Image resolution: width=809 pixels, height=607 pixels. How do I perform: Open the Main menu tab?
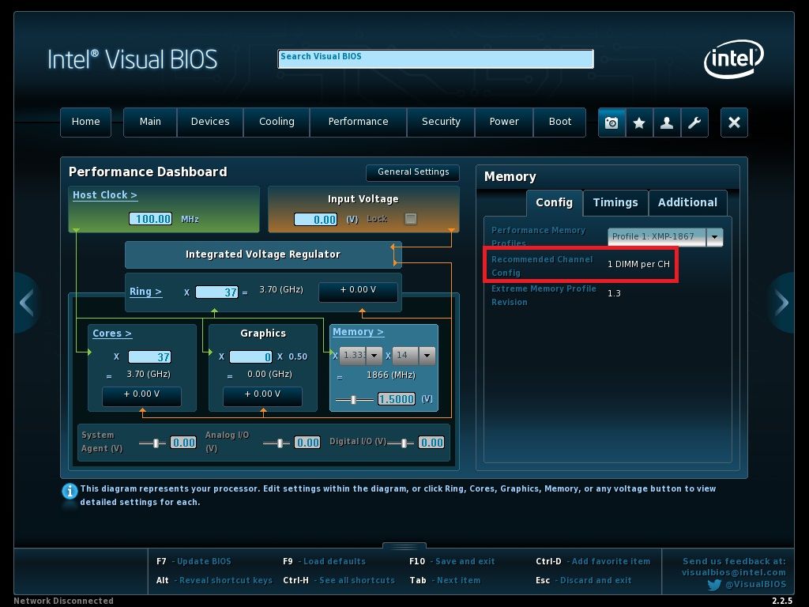click(x=150, y=122)
